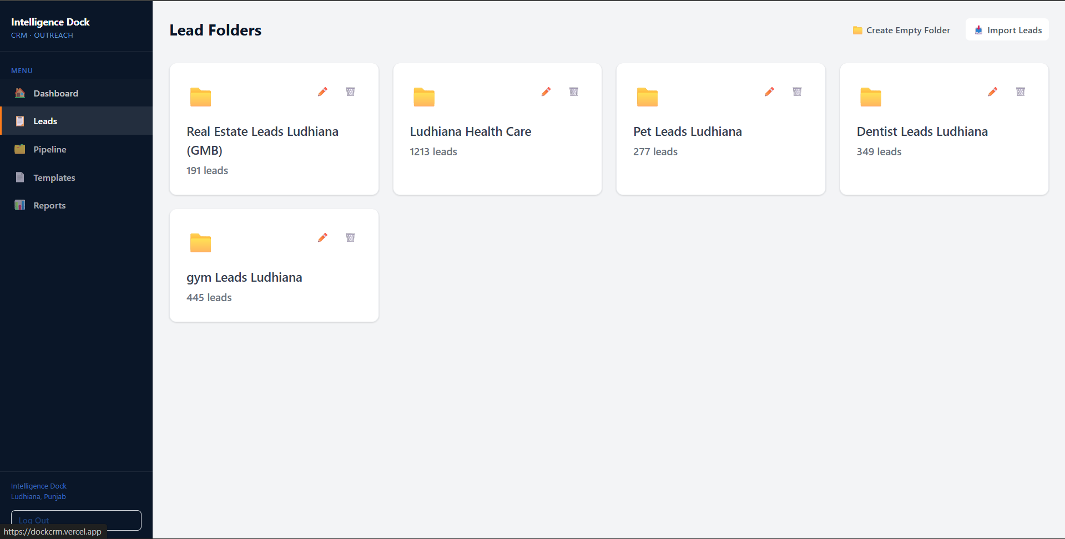Click pencil icon on Ludhiana Health Care card

pos(546,91)
